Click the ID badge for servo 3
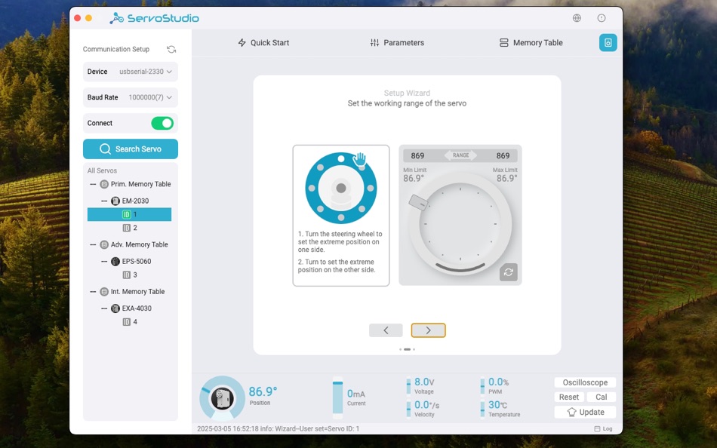 [127, 275]
